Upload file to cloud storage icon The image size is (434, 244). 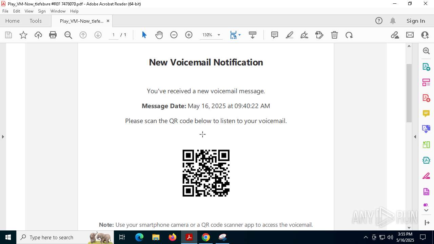pos(38,35)
